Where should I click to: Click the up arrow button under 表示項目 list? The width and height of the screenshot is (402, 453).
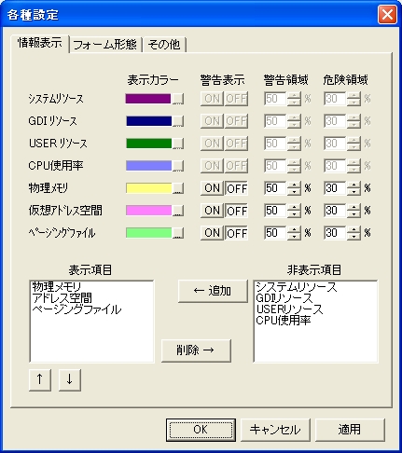click(x=40, y=379)
